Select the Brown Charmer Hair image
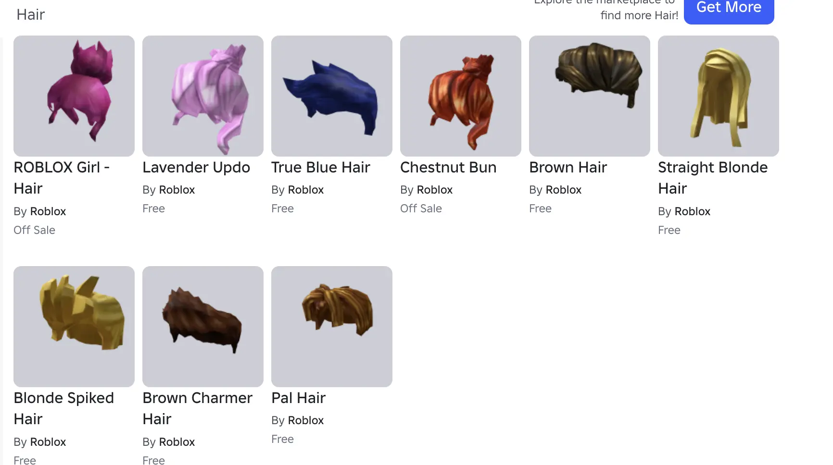Image resolution: width=833 pixels, height=465 pixels. [x=203, y=327]
